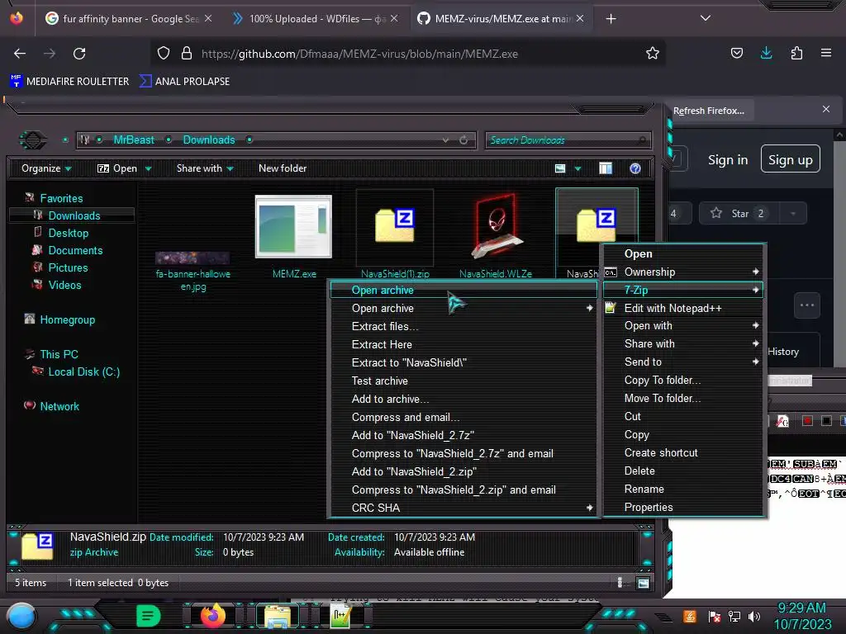Go back with the browser back arrow

[x=20, y=54]
